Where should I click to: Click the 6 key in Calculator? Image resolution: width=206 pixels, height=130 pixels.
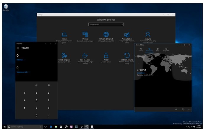click(48, 100)
